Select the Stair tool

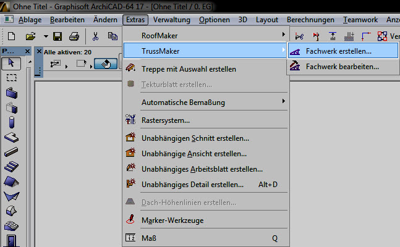click(11, 167)
